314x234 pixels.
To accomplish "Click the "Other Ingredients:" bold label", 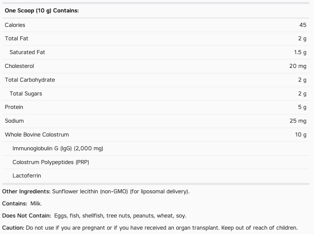I will [x=26, y=191].
